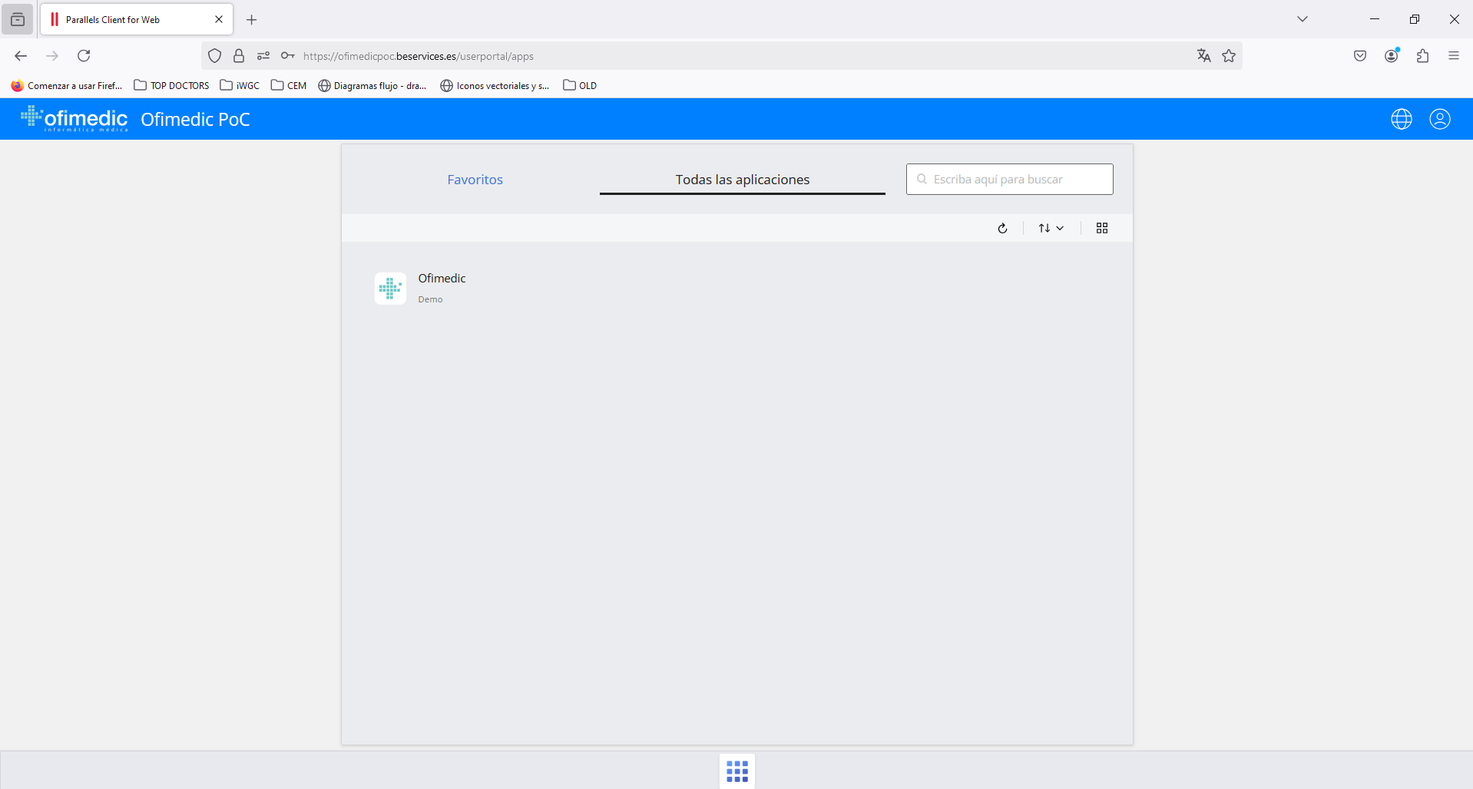Refresh the application list
This screenshot has height=789, width=1473.
[1002, 228]
